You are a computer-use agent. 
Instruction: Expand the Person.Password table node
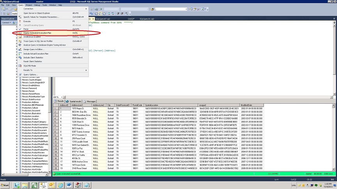click(x=17, y=88)
